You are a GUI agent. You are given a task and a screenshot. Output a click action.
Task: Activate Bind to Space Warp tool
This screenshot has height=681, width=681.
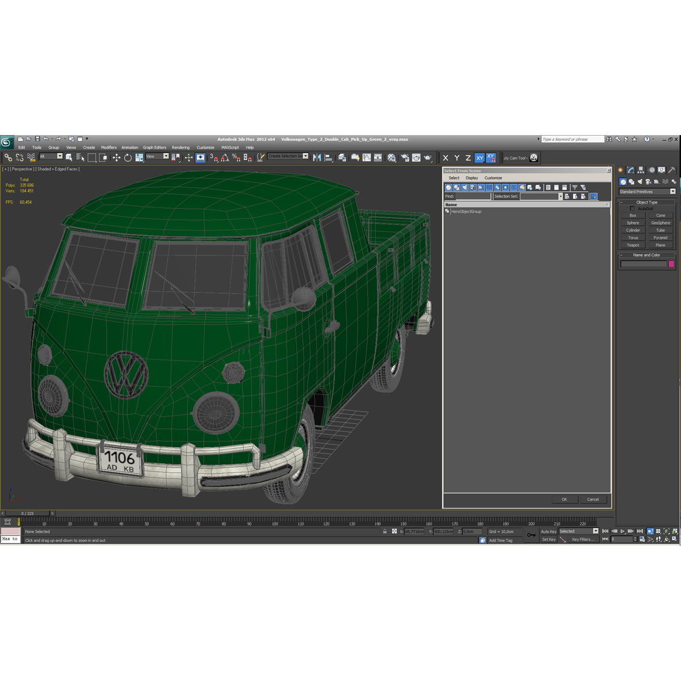(x=31, y=157)
